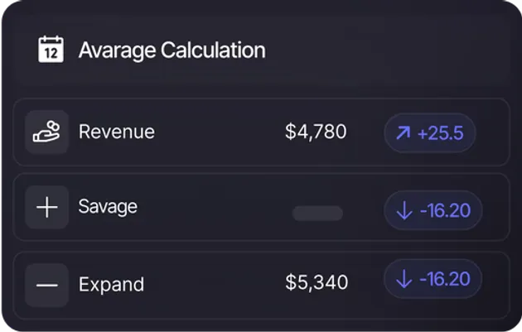Select the -16.20 badge in the Expand row

coord(433,280)
